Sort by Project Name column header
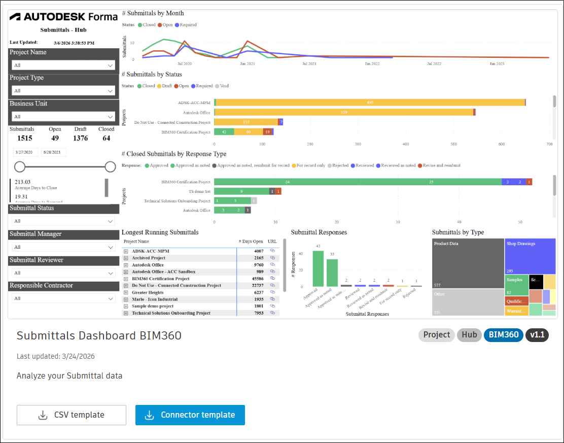The width and height of the screenshot is (564, 443). point(136,242)
